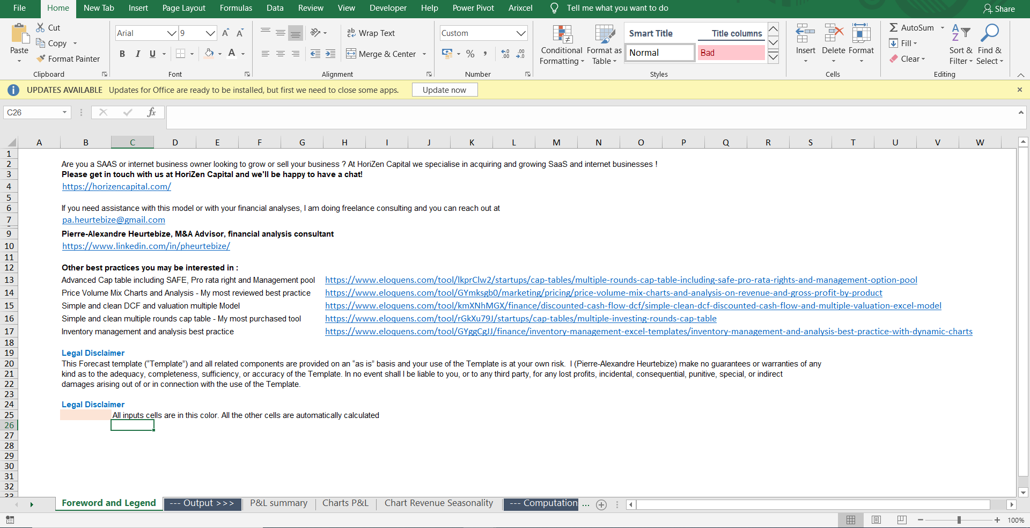Click the Font Color A icon
This screenshot has height=528, width=1030.
pos(232,53)
